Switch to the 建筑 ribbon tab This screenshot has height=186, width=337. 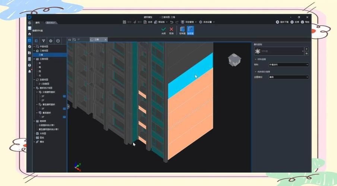click(x=37, y=22)
